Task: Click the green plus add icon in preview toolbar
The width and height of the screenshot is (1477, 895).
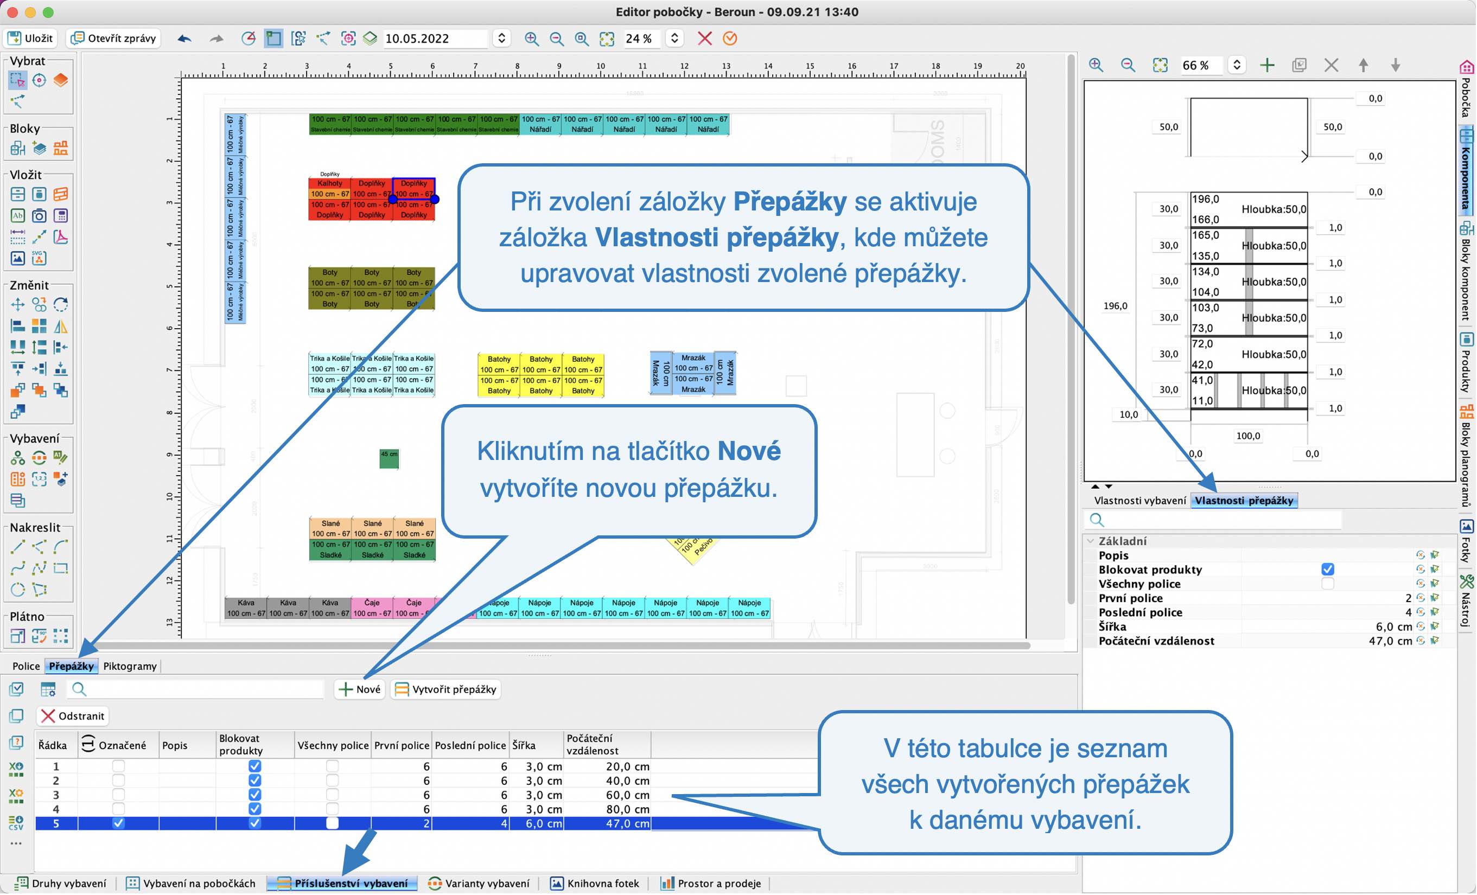Action: 1267,65
